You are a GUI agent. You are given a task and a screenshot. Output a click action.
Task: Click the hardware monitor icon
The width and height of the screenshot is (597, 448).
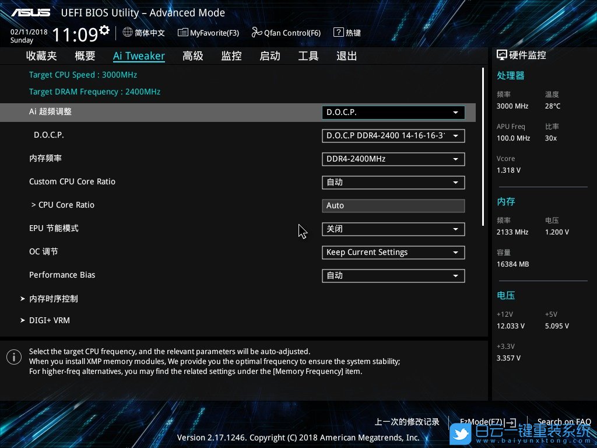pyautogui.click(x=501, y=55)
